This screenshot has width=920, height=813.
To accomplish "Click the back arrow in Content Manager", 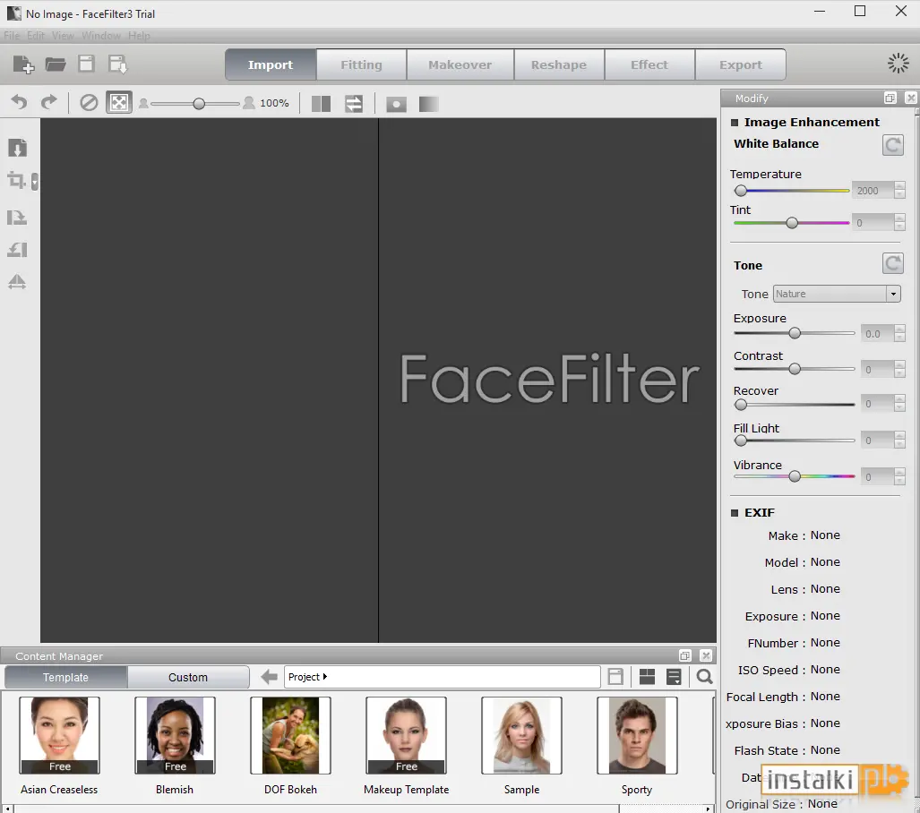I will coord(269,677).
